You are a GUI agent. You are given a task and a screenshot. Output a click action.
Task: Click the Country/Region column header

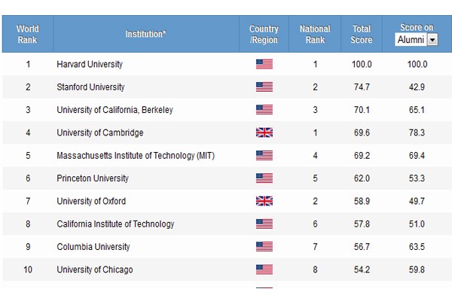[x=264, y=34]
